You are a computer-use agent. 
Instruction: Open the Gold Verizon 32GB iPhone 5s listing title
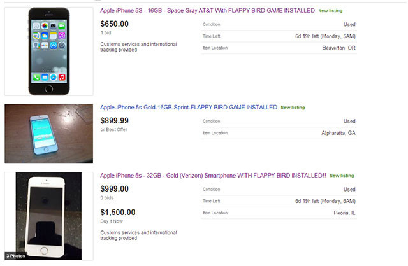coord(213,175)
